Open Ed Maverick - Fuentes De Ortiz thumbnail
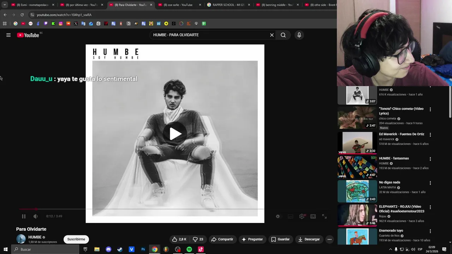 (357, 143)
